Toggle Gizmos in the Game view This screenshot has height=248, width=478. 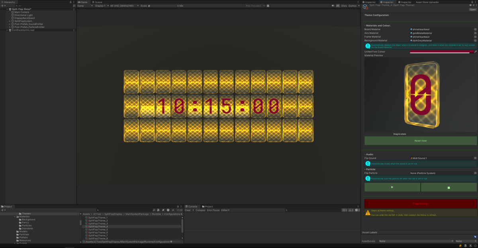tap(352, 6)
